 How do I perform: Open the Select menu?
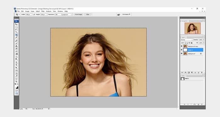38,11
